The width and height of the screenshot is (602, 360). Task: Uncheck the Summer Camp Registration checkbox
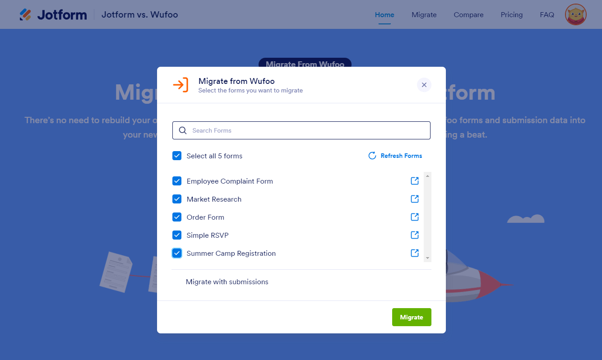point(177,253)
